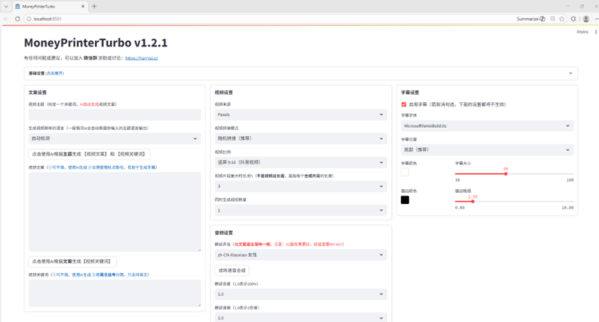Click the 音频设置 section title
The height and width of the screenshot is (322, 599).
coord(224,233)
